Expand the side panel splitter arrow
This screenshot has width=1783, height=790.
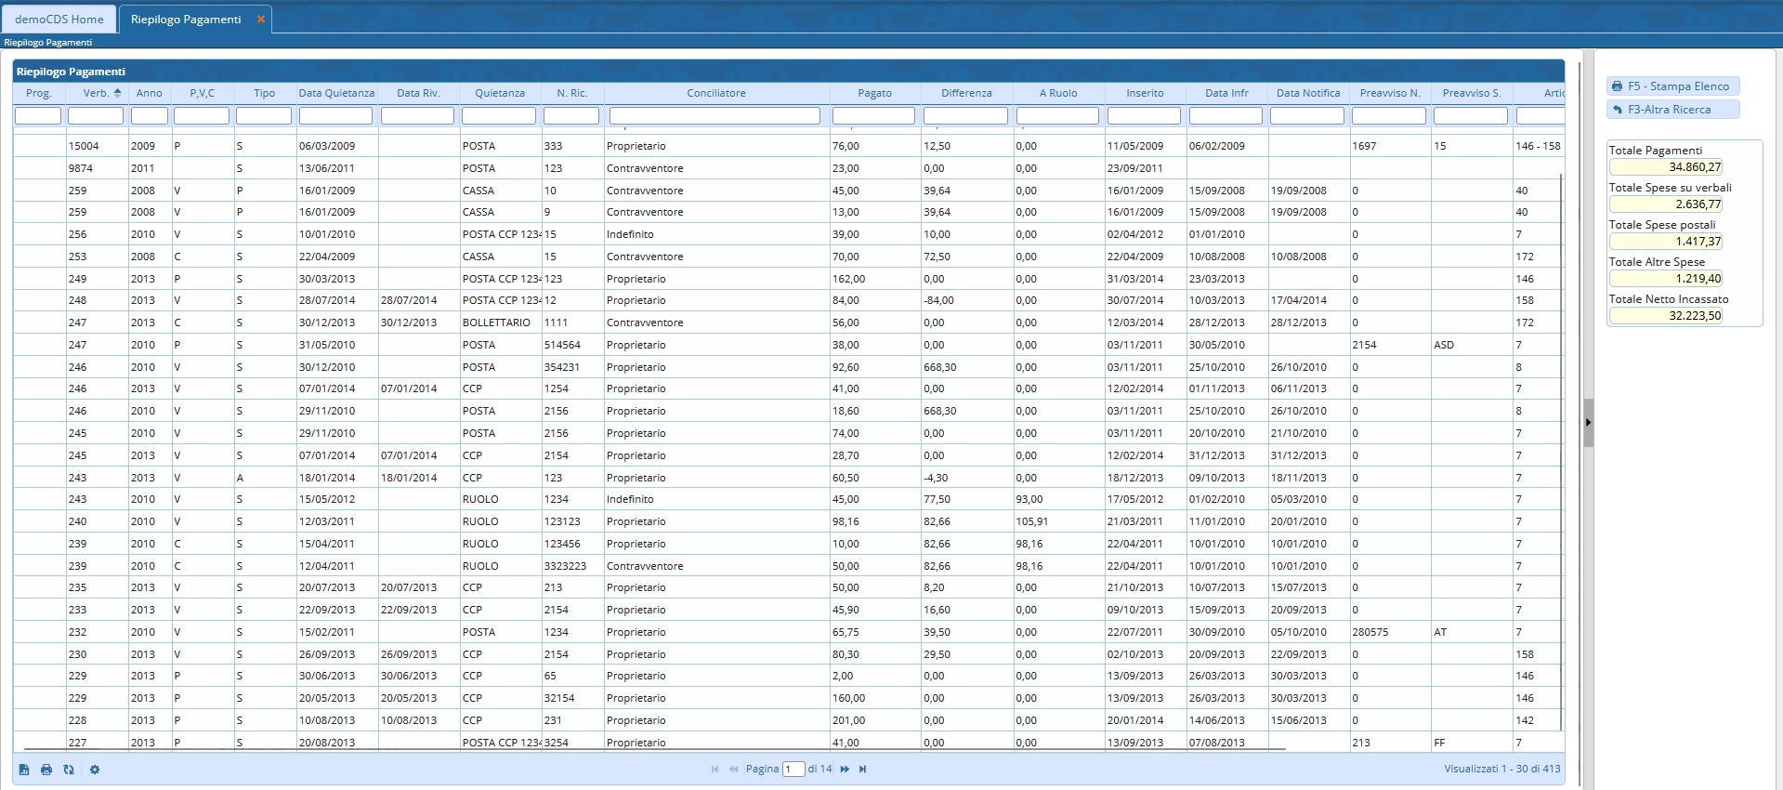[1588, 422]
